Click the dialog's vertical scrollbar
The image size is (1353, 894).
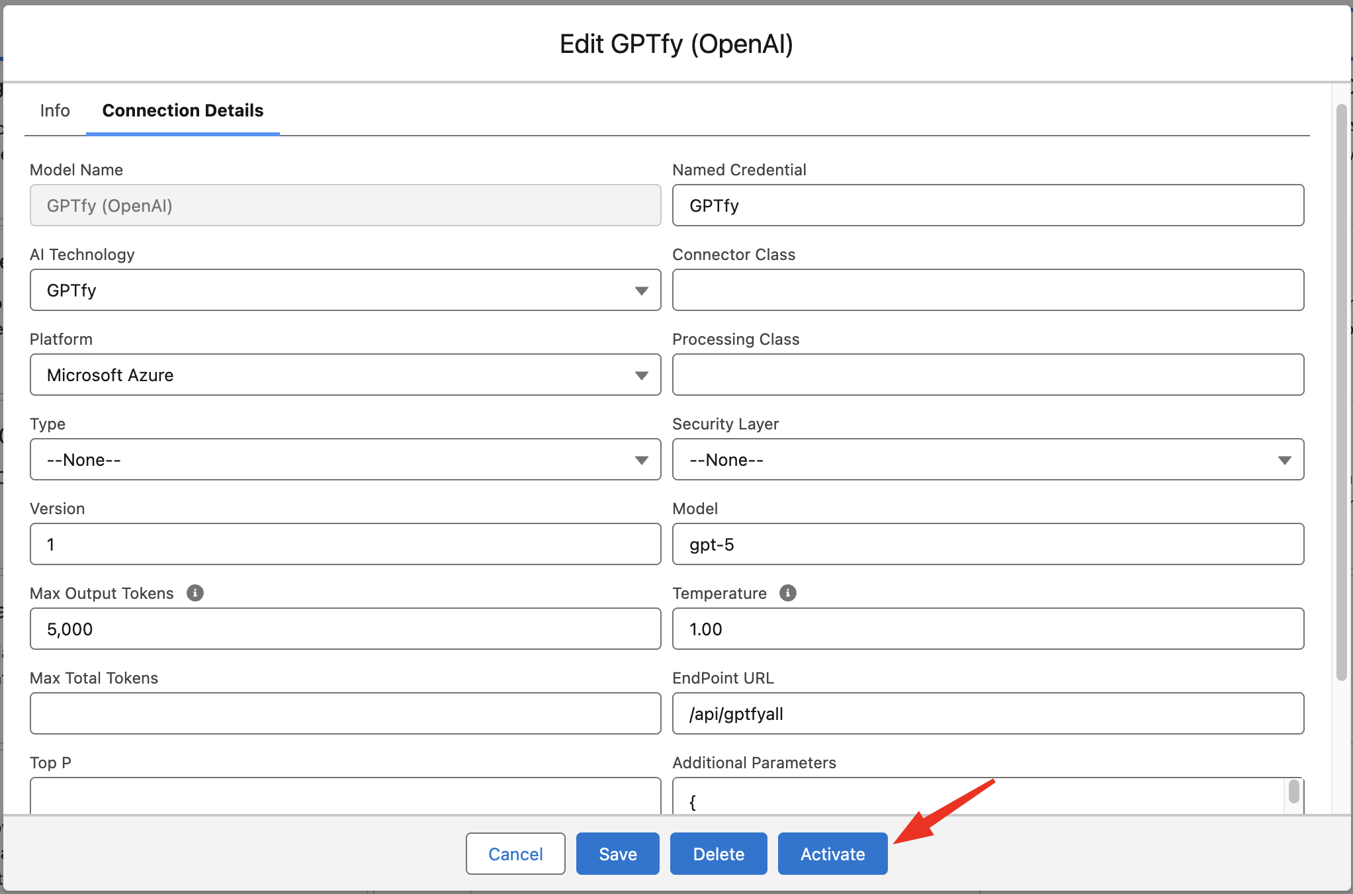click(x=1341, y=390)
